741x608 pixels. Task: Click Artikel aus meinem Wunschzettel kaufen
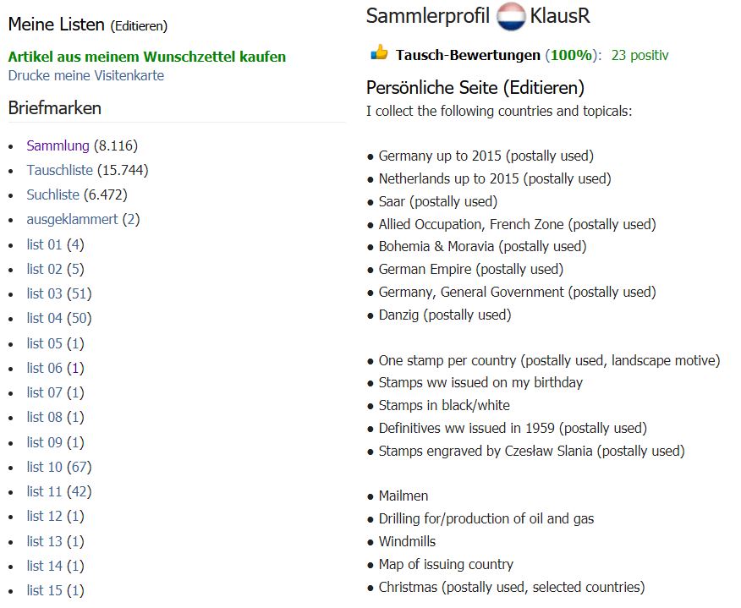[x=147, y=57]
